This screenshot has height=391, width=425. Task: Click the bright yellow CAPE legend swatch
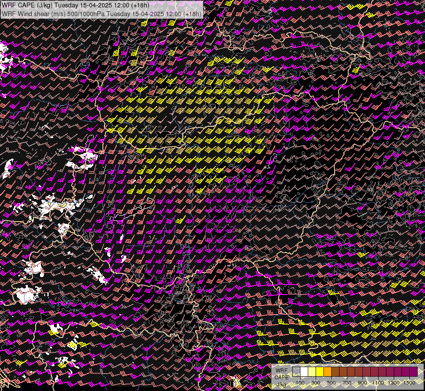pos(320,371)
